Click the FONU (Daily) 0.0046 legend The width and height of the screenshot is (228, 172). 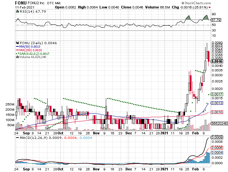38,43
